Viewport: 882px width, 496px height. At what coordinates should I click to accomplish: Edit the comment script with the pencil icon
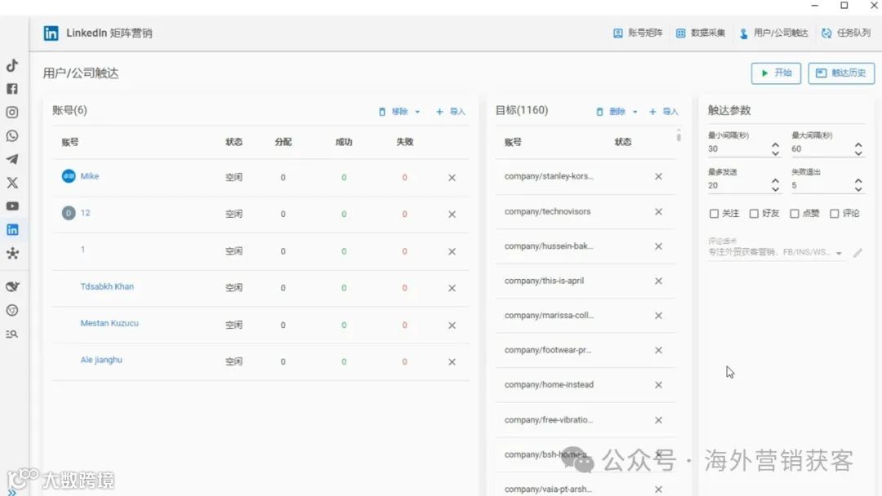pos(857,253)
